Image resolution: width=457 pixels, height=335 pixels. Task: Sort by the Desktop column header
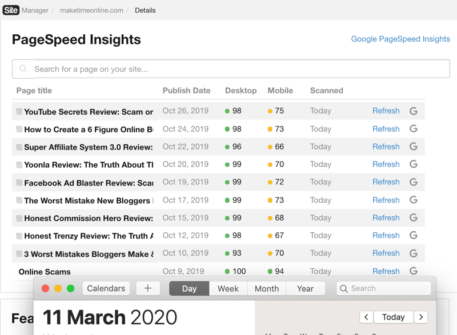[x=240, y=91]
